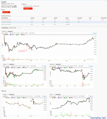Click the Close legend marker in the daily CLVS chart
Screen dimensions: 107x119
pyautogui.click(x=59, y=98)
